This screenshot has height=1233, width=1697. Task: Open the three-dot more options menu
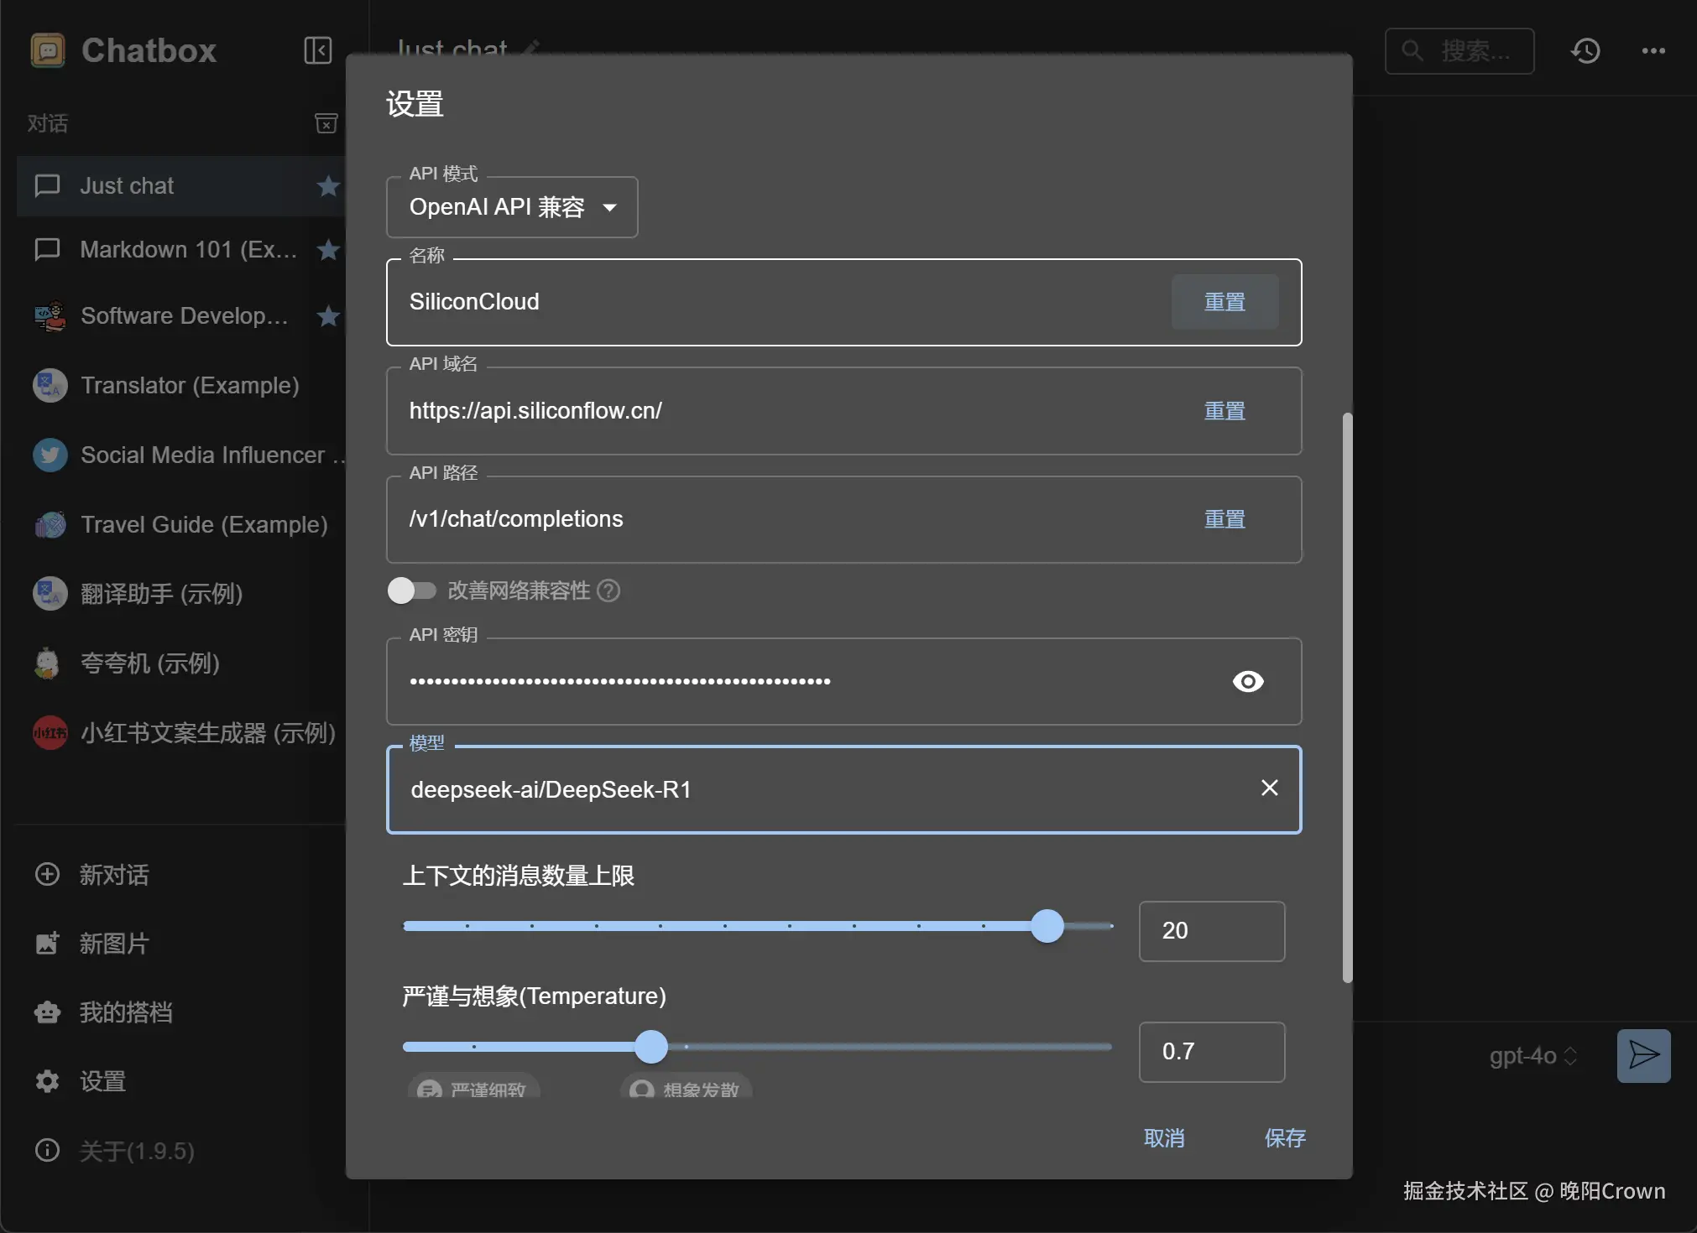click(1653, 51)
